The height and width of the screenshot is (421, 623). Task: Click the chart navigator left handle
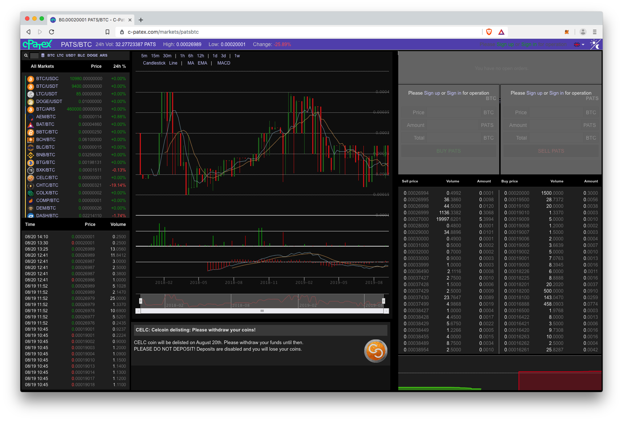tap(141, 301)
